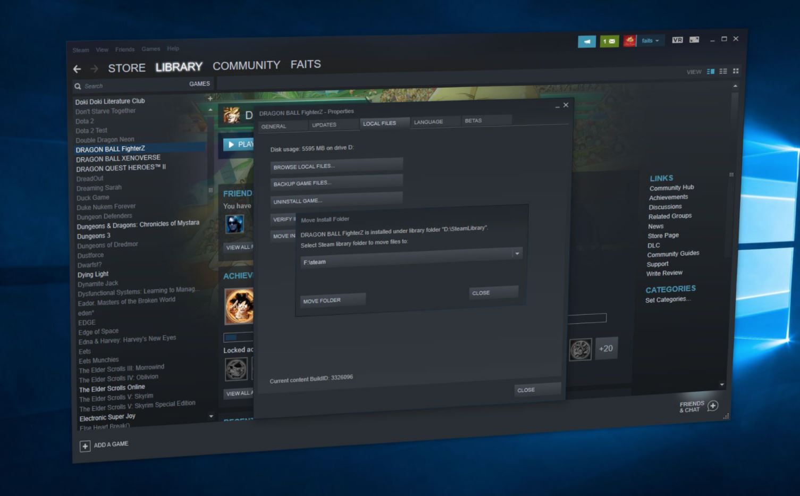Screen dimensions: 800x496
Task: Switch to grid view icon
Action: click(x=736, y=71)
